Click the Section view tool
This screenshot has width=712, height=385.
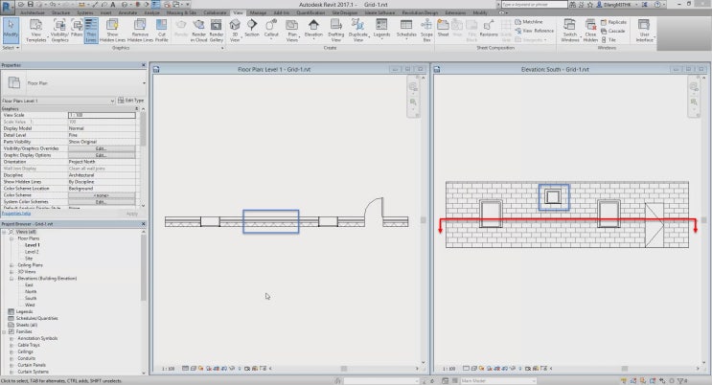coord(252,30)
